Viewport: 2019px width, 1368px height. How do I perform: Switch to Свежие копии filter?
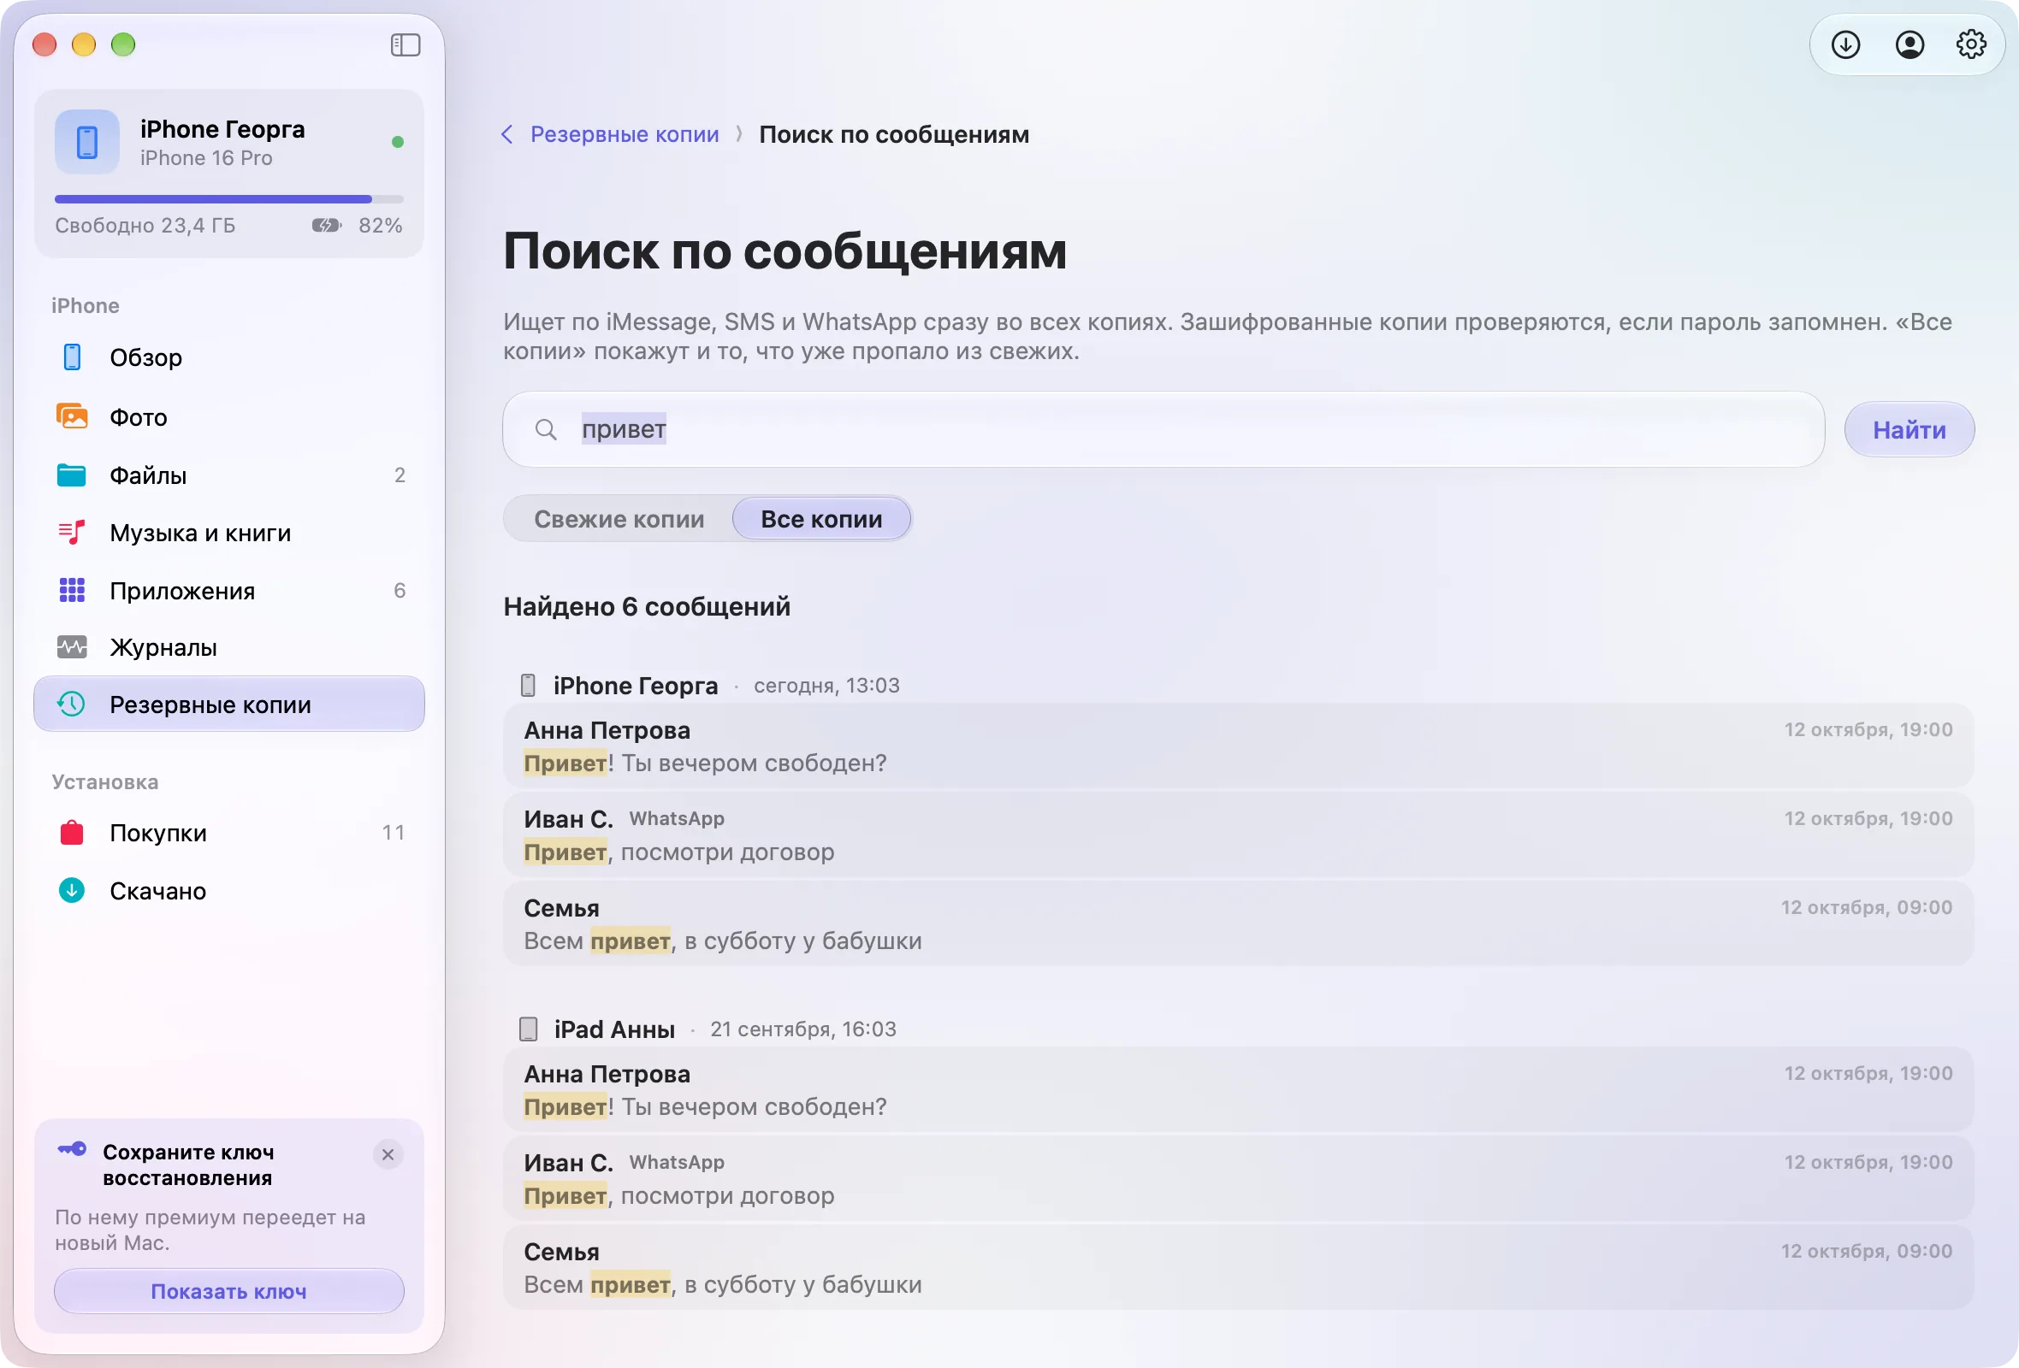click(x=619, y=519)
